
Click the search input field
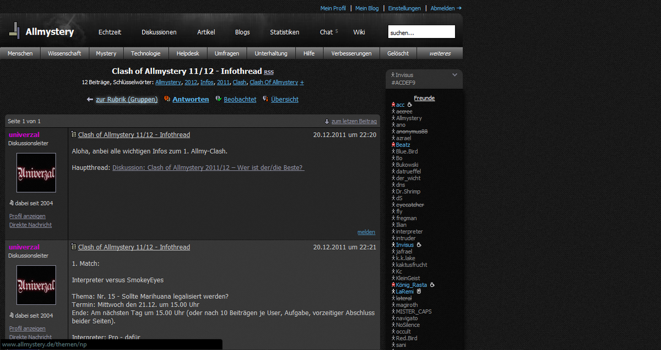coord(421,32)
